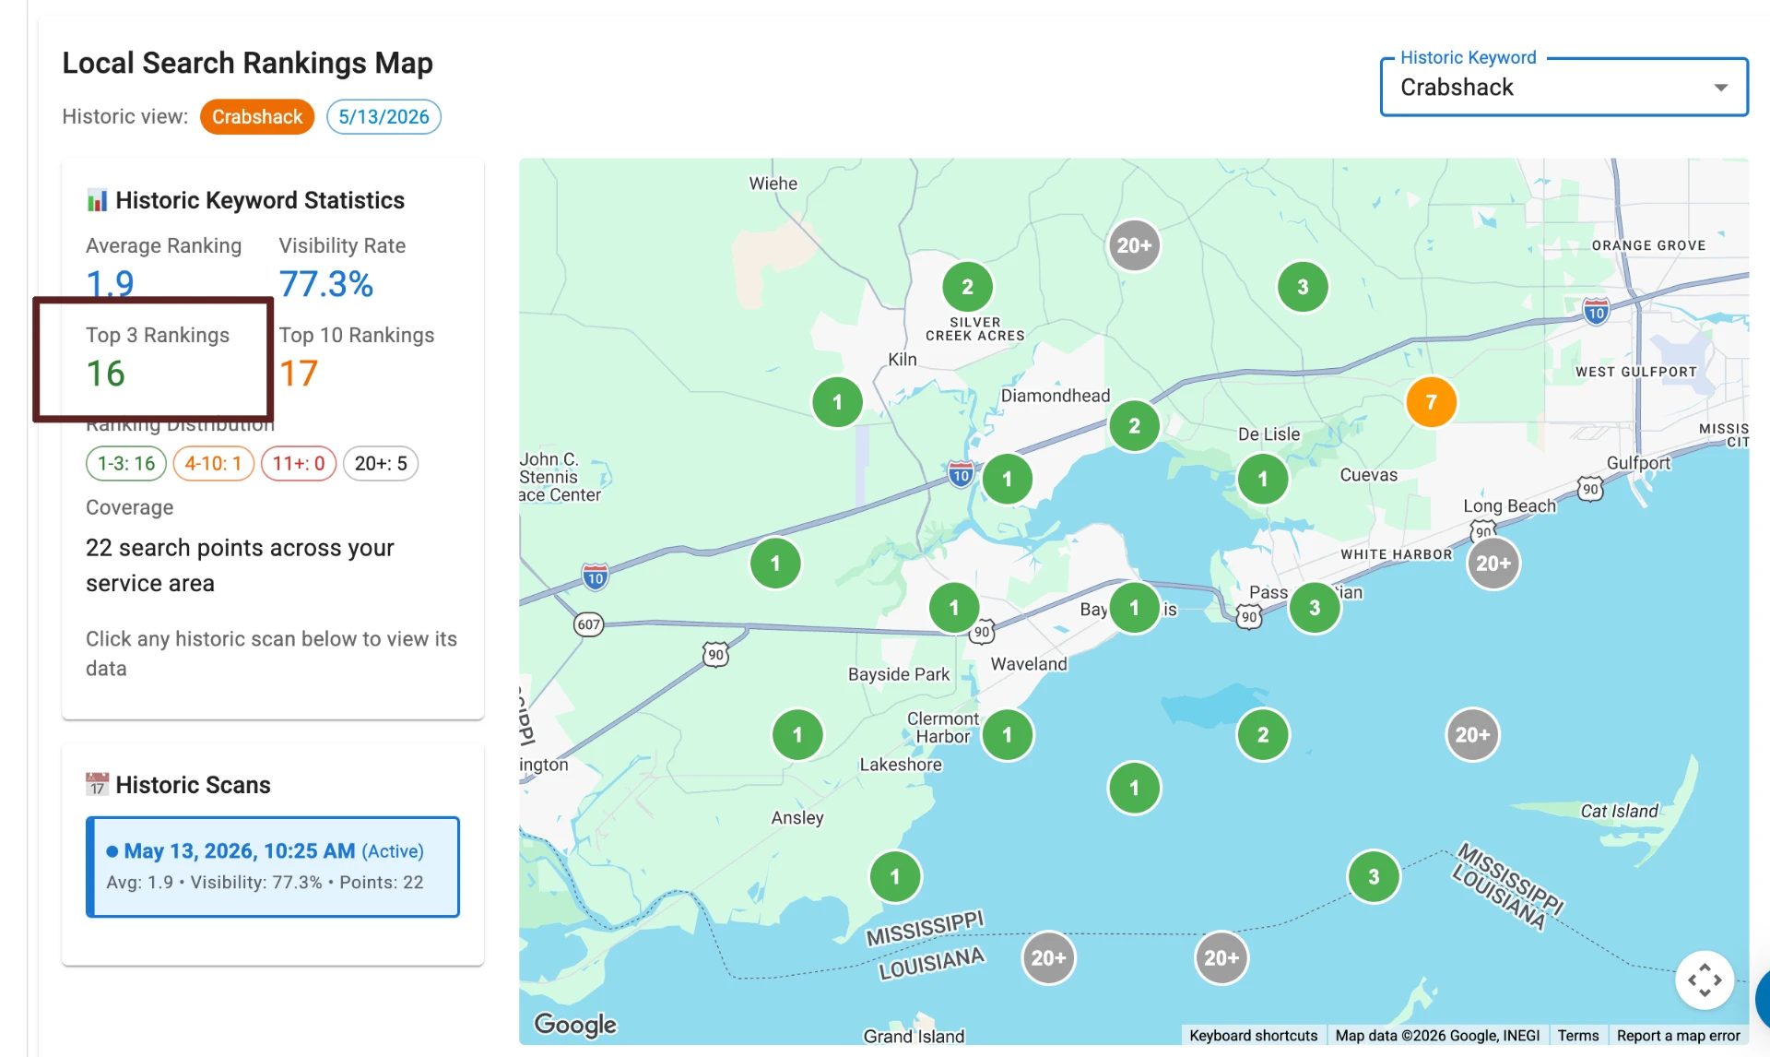Click the rank 2 marker above Silver Creek Acres
Image resolution: width=1770 pixels, height=1057 pixels.
pos(967,287)
